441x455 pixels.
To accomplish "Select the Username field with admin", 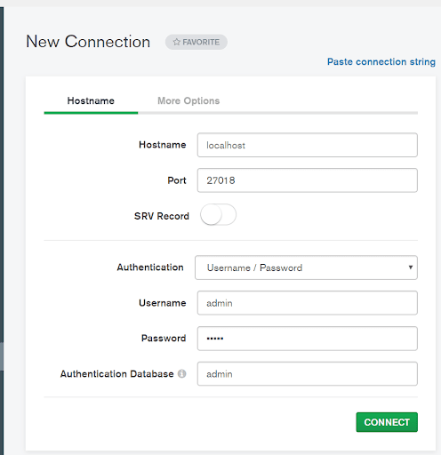I will (308, 303).
